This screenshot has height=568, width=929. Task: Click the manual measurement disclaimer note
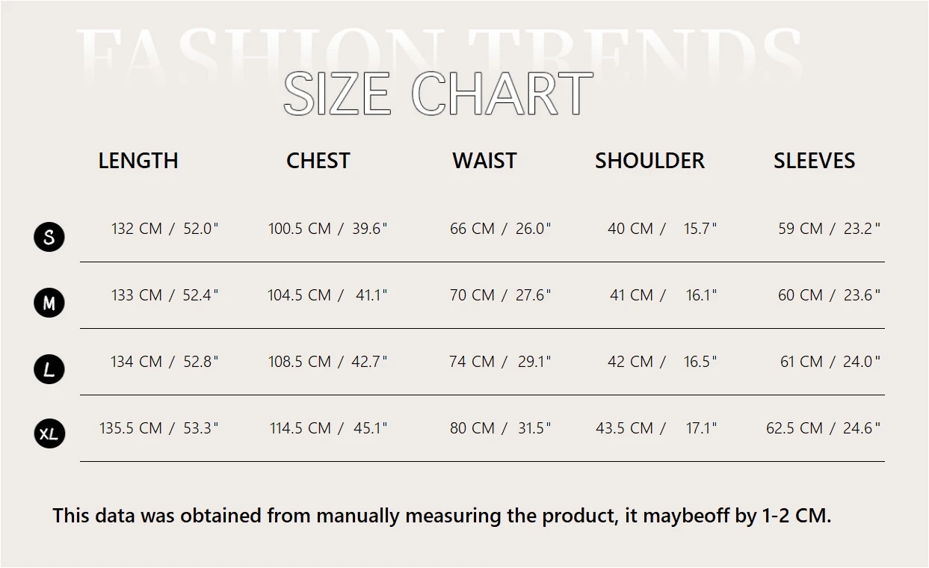(442, 516)
